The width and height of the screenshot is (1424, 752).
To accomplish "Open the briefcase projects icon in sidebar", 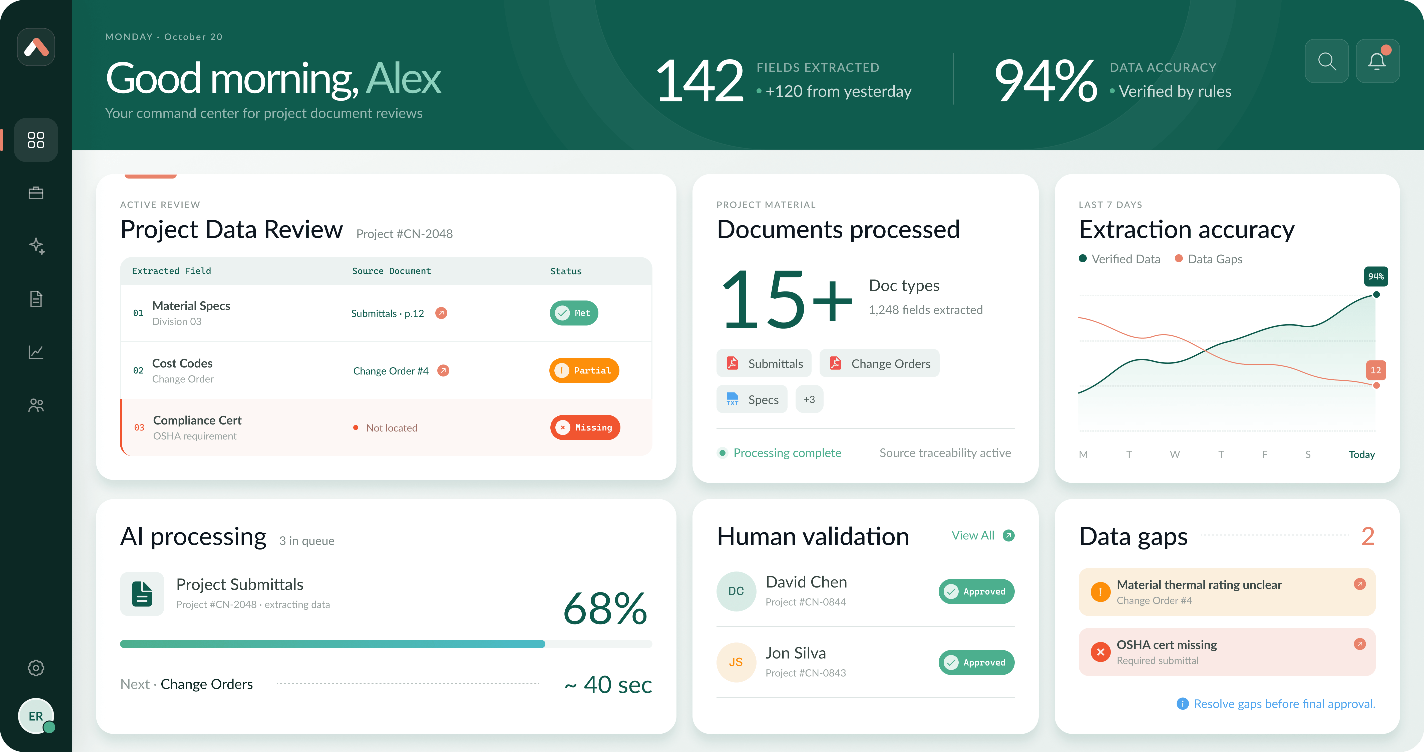I will 36,193.
